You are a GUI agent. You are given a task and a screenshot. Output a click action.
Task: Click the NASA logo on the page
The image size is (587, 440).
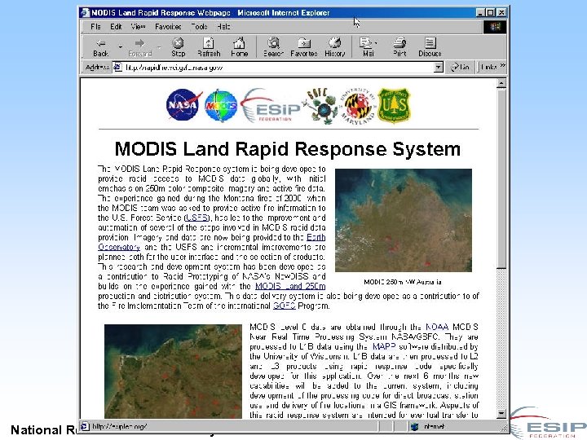tap(183, 105)
